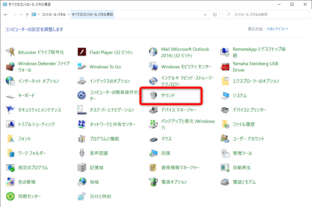Open the ワーク フォルダー icon
The width and height of the screenshot is (312, 207).
10,153
